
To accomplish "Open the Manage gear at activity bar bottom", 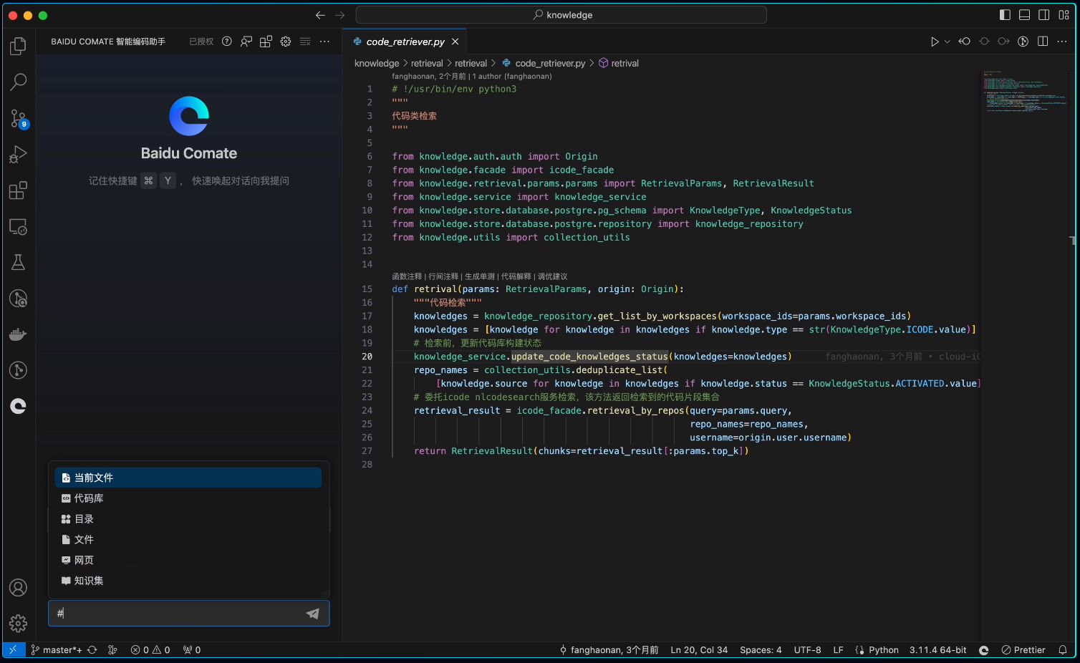I will coord(18,624).
